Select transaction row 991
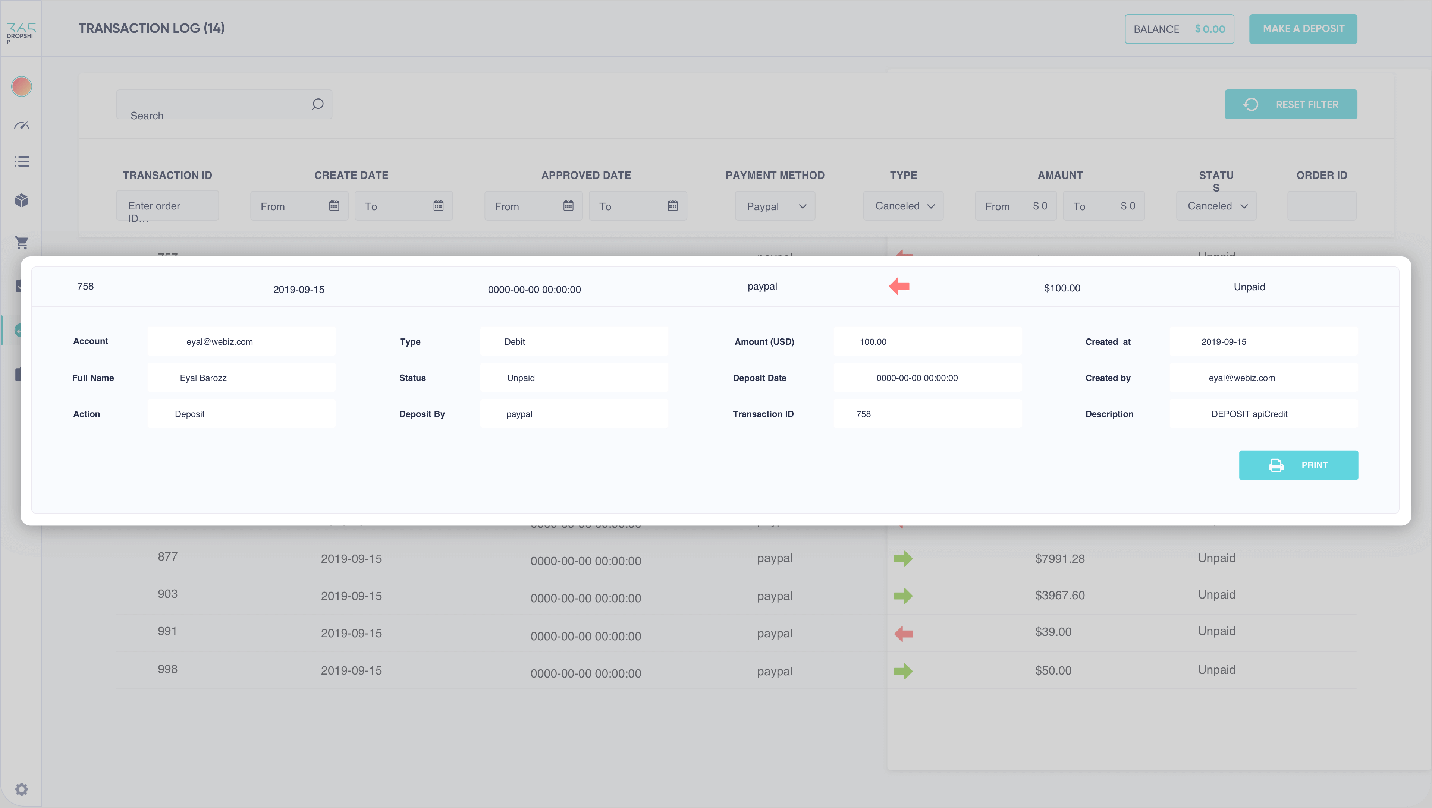Image resolution: width=1432 pixels, height=808 pixels. [x=737, y=633]
